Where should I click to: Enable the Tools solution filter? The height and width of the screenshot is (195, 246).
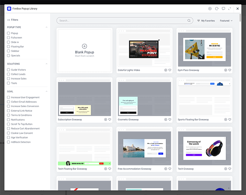pyautogui.click(x=8, y=83)
